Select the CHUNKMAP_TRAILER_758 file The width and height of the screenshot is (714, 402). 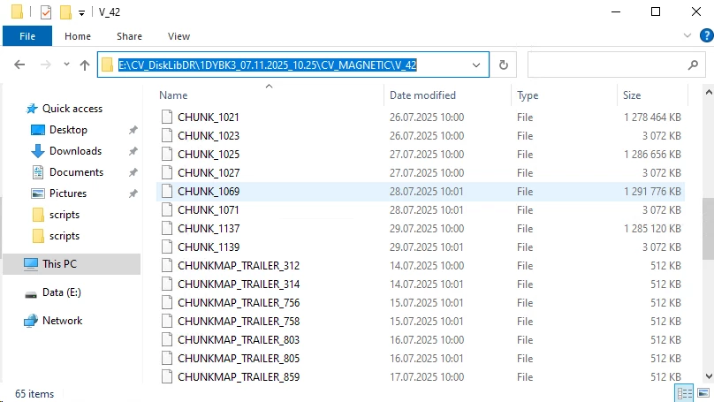[x=420, y=322]
